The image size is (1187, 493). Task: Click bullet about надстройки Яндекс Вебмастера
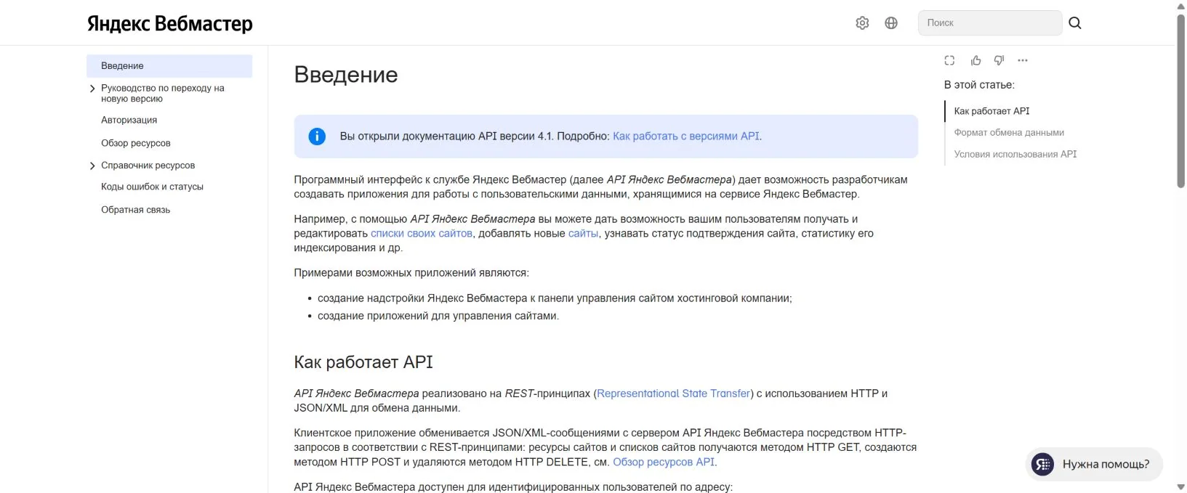555,298
